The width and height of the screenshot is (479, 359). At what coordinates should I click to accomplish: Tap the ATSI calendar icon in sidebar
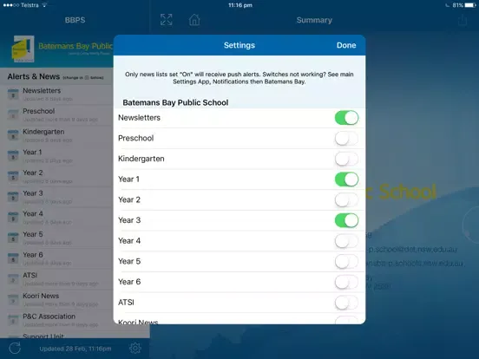click(13, 278)
